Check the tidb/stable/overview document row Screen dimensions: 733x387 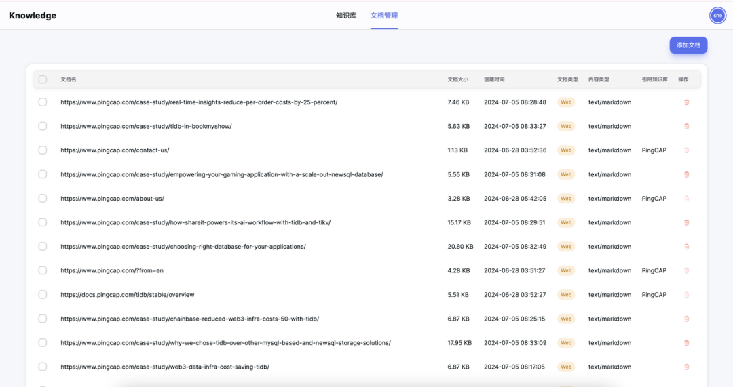point(43,295)
